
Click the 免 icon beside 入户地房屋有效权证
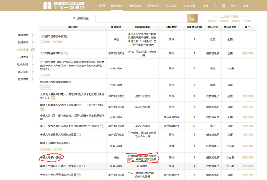tap(66, 54)
